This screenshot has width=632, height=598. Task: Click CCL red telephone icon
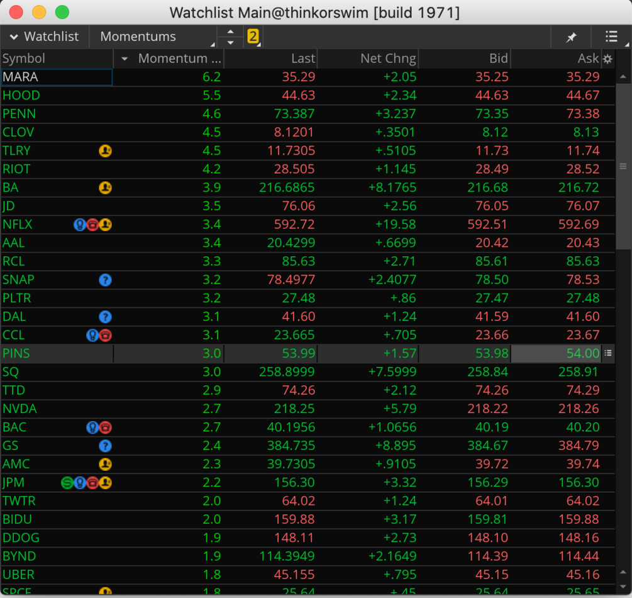[105, 335]
